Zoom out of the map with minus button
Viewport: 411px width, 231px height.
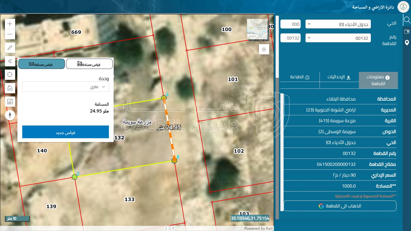click(x=10, y=34)
